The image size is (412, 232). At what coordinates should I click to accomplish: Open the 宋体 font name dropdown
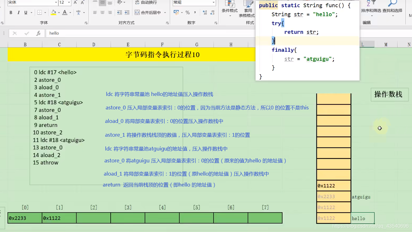coord(56,3)
